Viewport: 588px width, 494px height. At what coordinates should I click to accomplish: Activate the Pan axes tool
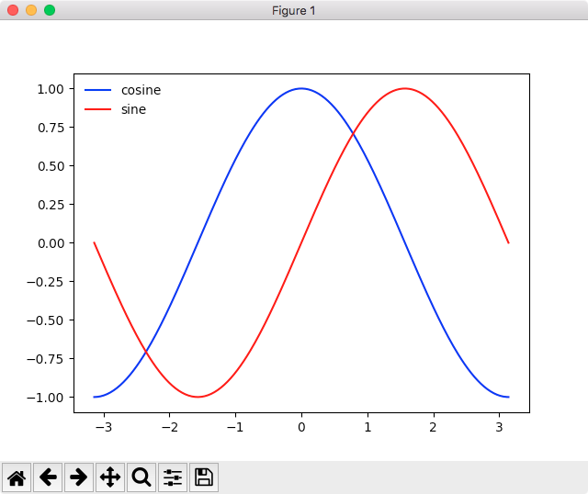click(110, 477)
